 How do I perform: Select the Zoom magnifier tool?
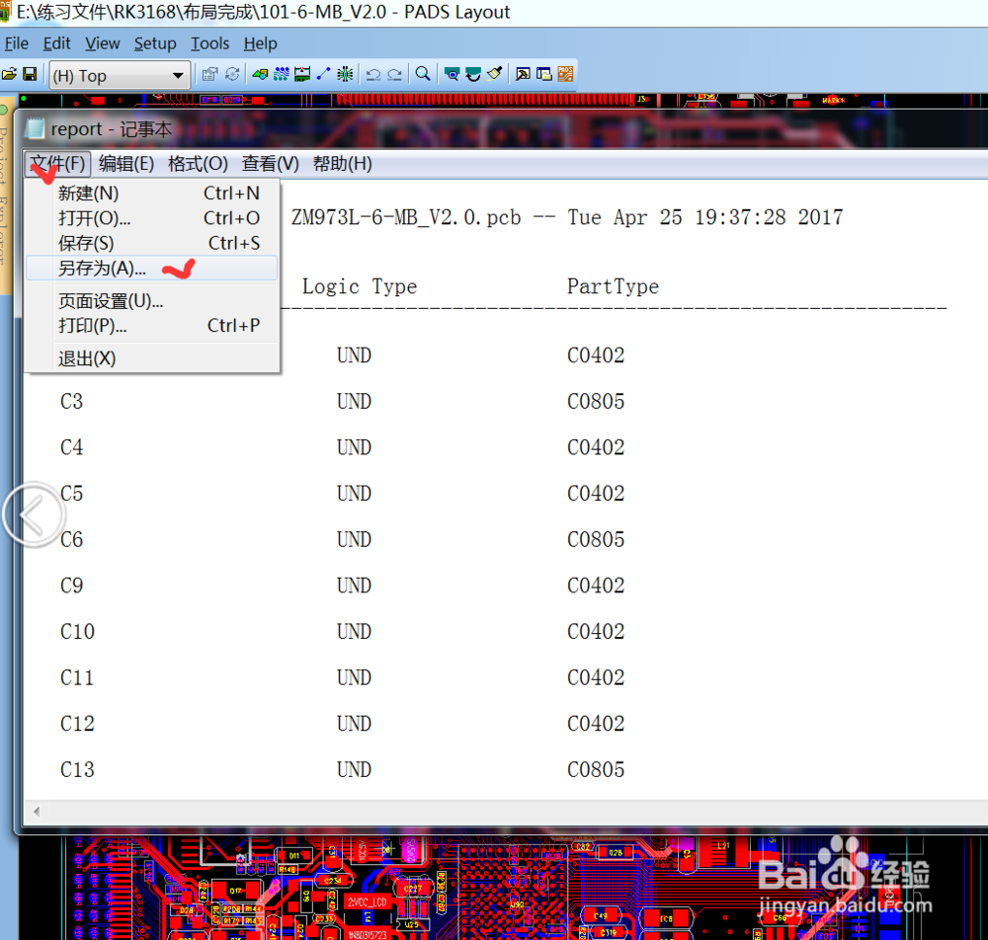coord(423,75)
